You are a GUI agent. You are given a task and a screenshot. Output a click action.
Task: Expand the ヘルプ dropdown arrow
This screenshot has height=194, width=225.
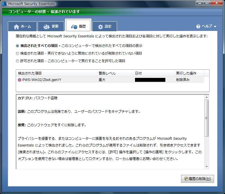pos(215,26)
